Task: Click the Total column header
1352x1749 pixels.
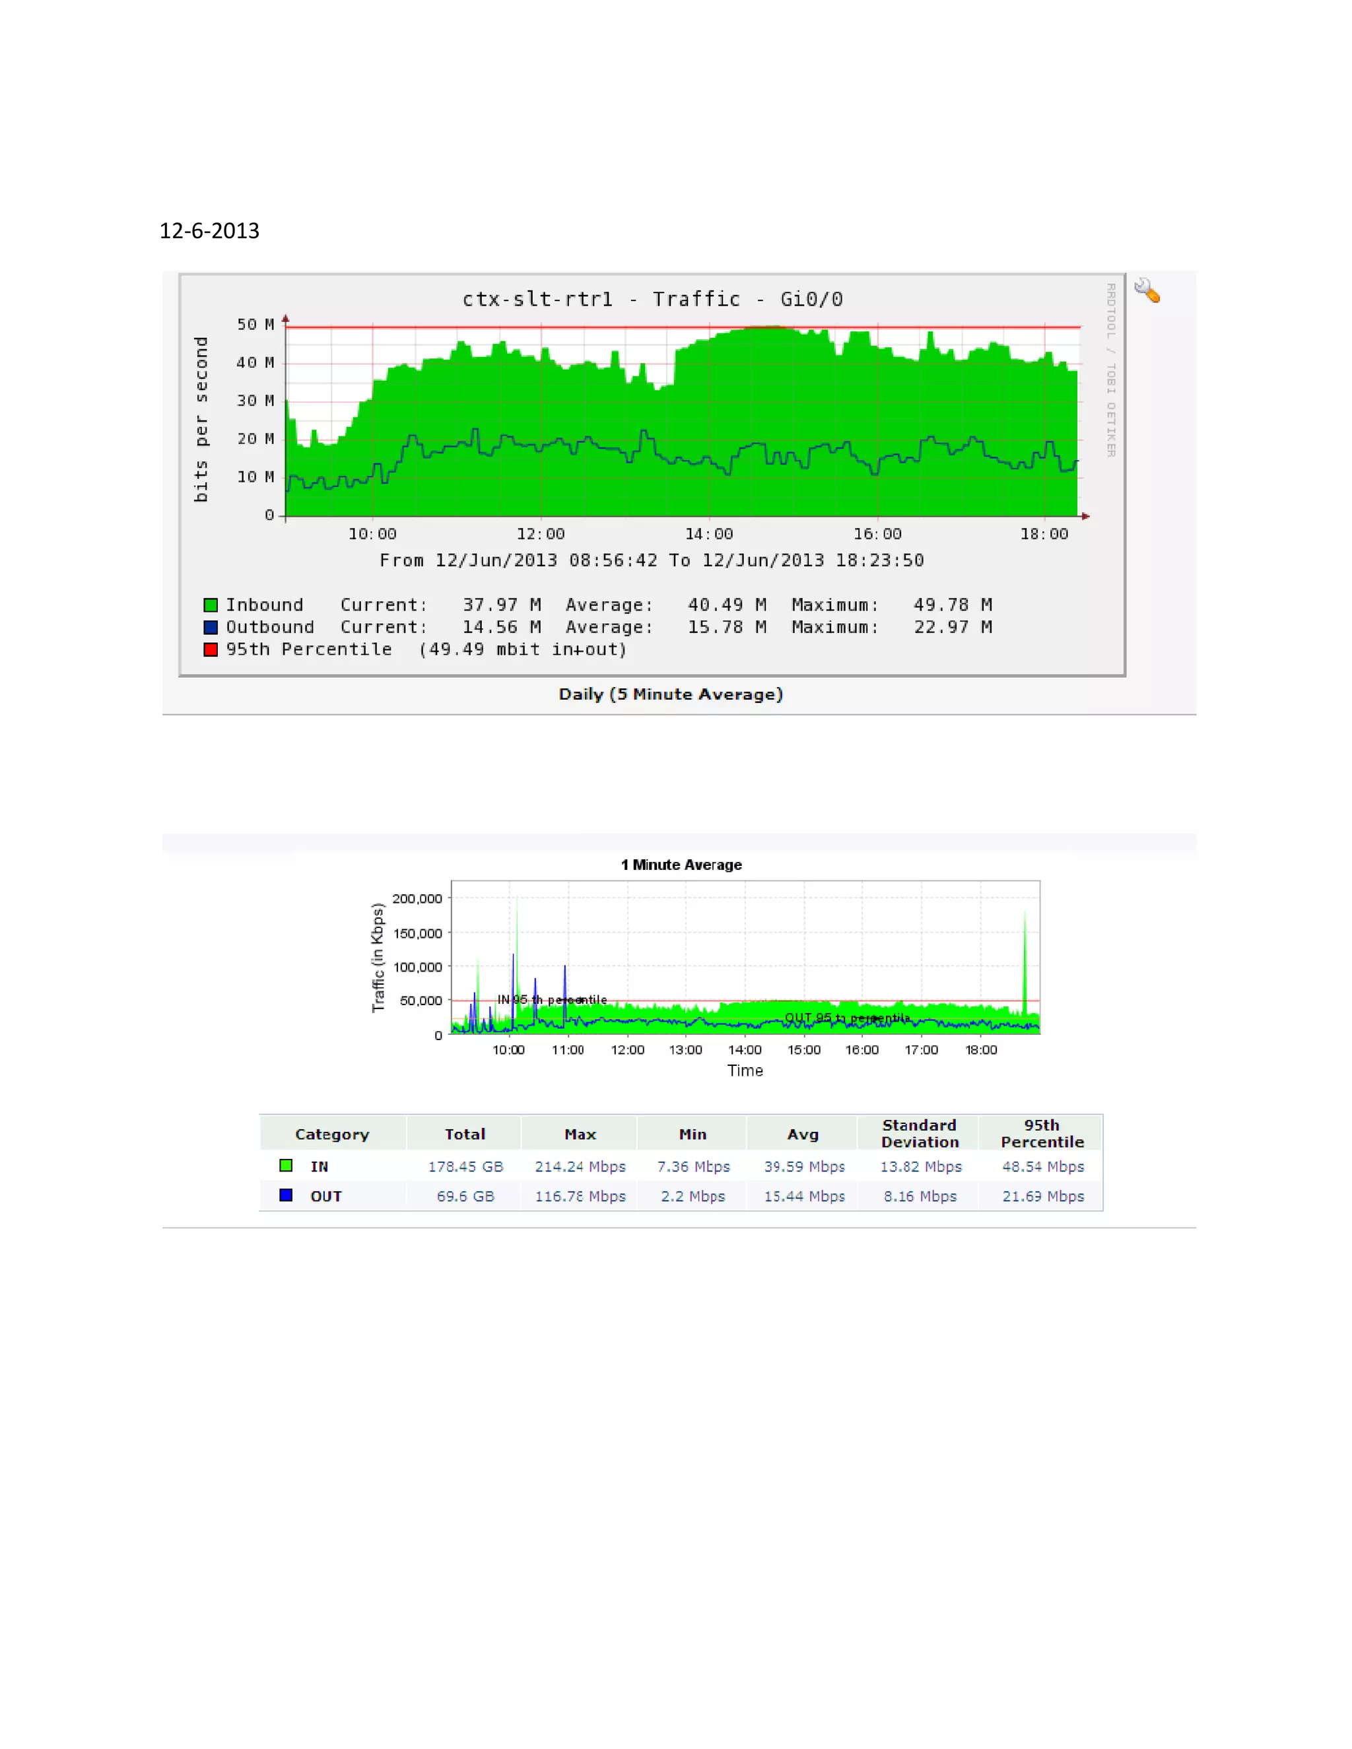Action: pyautogui.click(x=465, y=1134)
